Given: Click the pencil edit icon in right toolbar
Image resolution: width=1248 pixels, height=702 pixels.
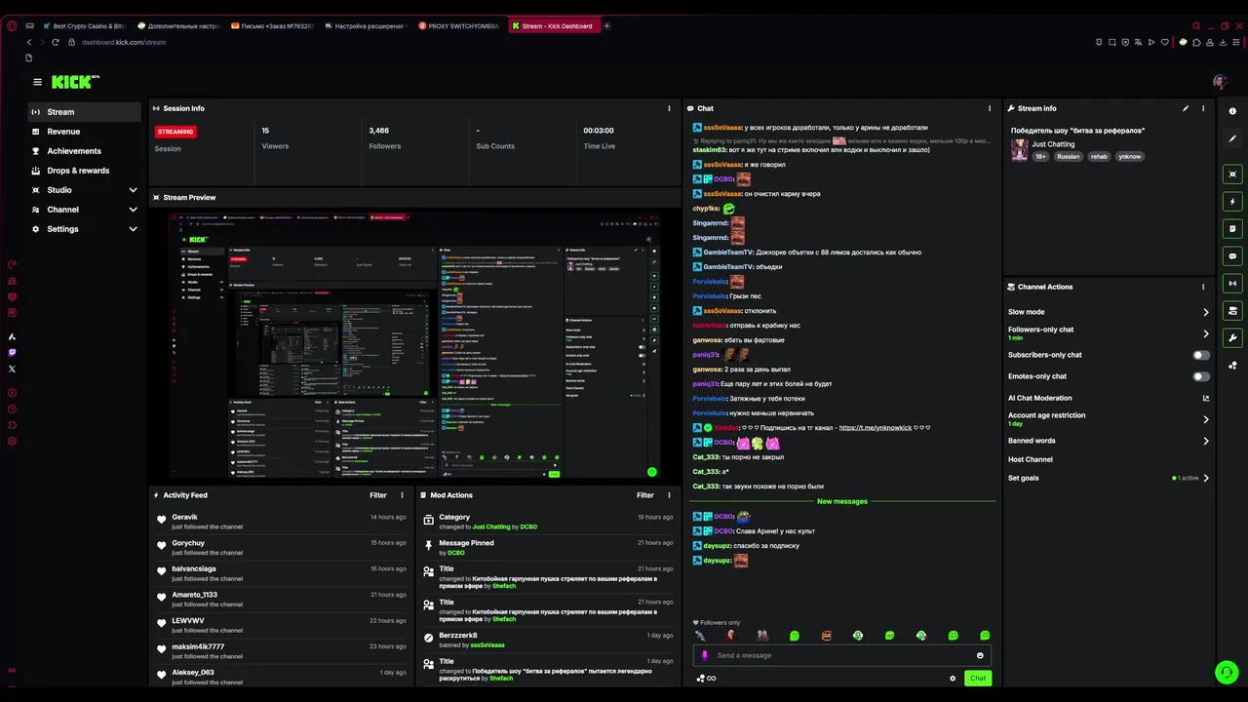Looking at the screenshot, I should coord(1232,138).
